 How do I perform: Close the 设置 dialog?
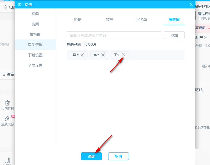(192, 5)
